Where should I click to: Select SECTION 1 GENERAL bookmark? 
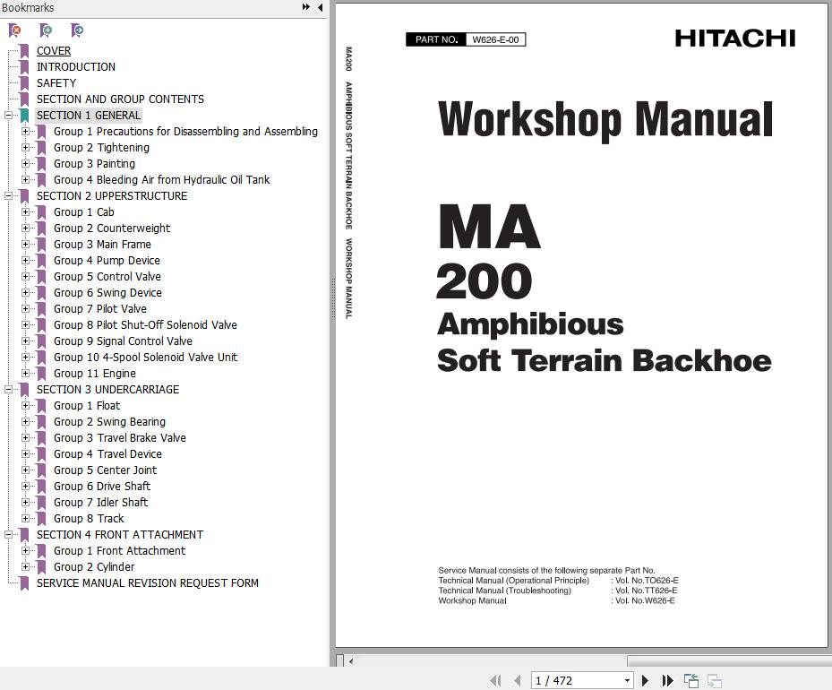click(89, 116)
